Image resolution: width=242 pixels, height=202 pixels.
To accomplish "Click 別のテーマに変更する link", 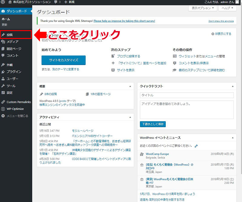I will click(66, 69).
